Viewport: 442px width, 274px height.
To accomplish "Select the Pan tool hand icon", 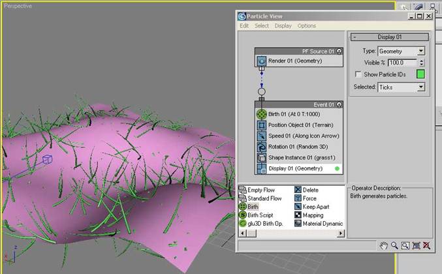I will pyautogui.click(x=384, y=245).
